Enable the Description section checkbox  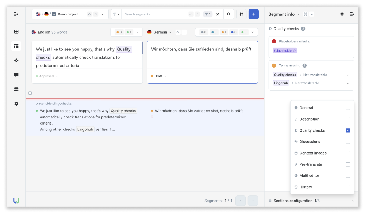[348, 119]
